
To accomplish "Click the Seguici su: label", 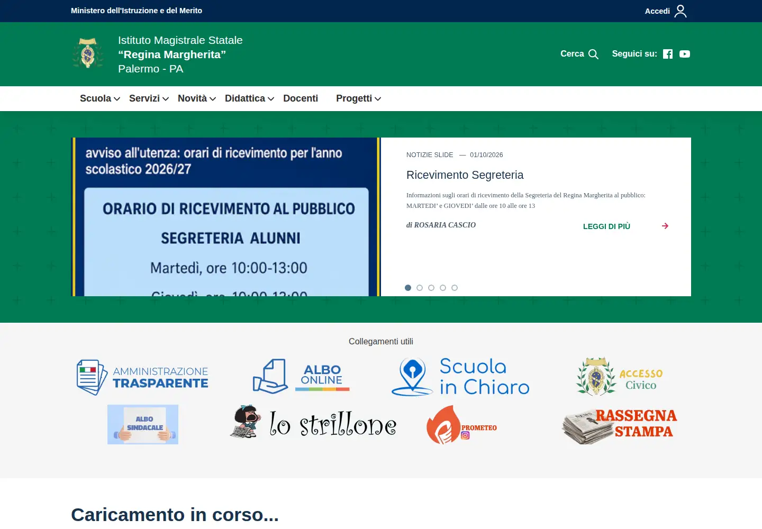I will pos(634,54).
